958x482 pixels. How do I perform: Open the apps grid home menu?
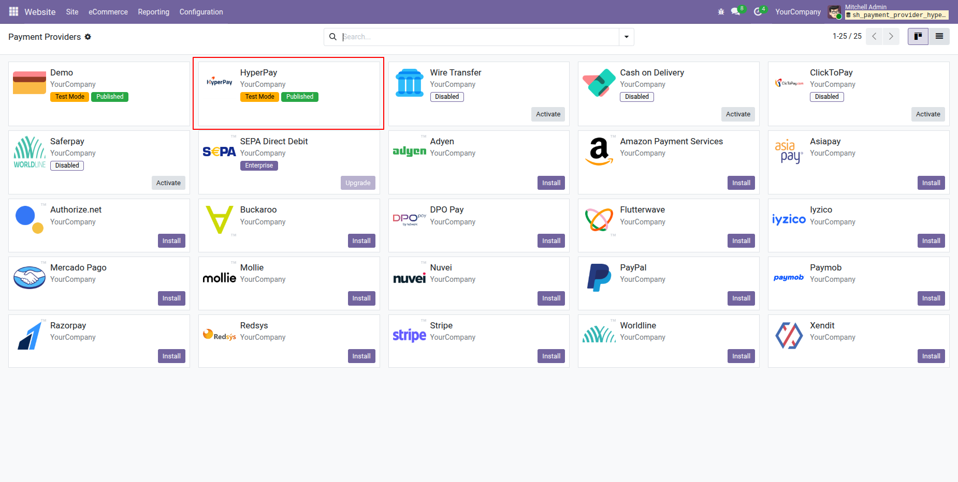[x=13, y=11]
